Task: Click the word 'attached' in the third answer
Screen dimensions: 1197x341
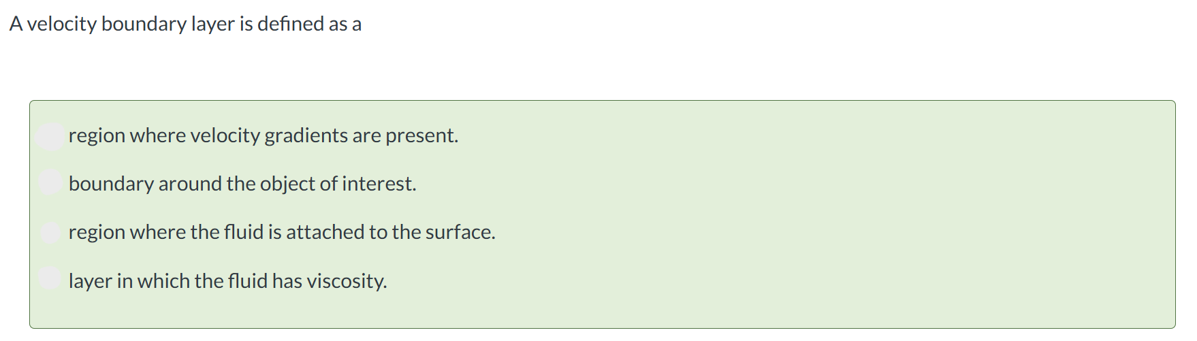Action: (x=325, y=233)
